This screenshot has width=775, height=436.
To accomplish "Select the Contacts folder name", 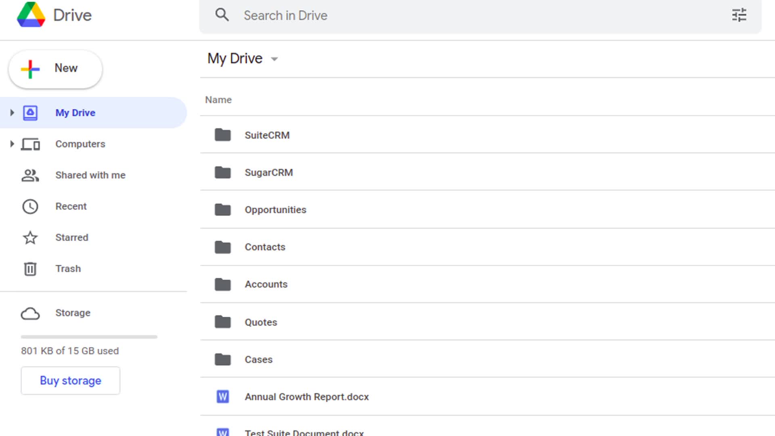I will tap(265, 247).
